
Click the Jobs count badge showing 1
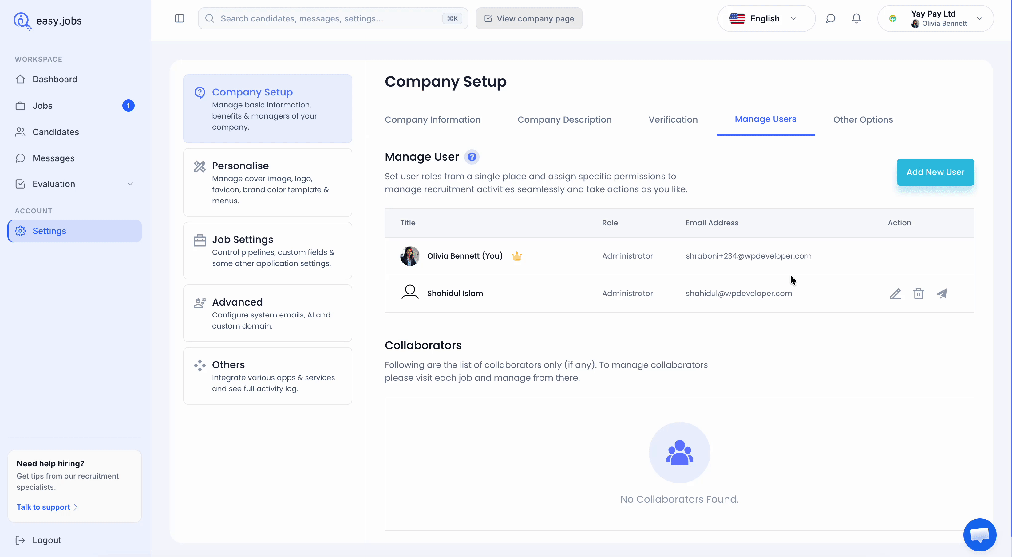[128, 106]
